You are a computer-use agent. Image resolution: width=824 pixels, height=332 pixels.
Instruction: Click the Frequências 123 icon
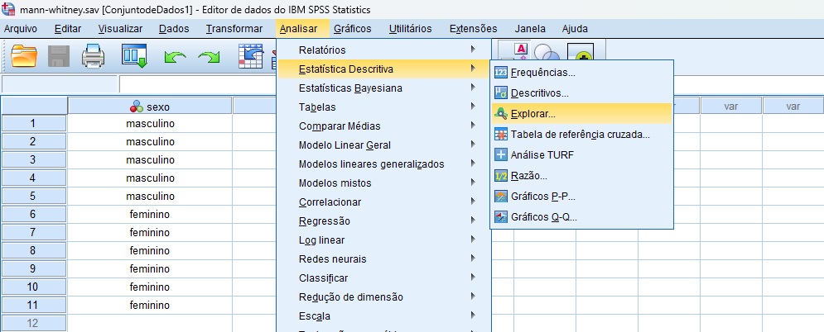pos(501,73)
